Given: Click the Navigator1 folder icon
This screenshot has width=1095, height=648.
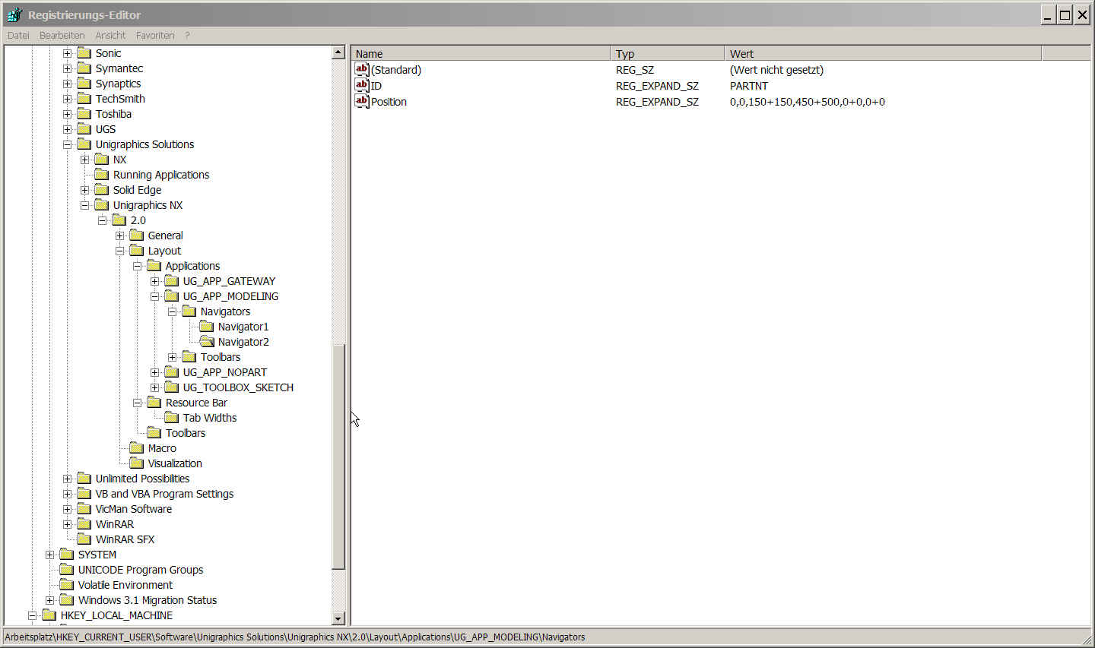Looking at the screenshot, I should [x=207, y=327].
